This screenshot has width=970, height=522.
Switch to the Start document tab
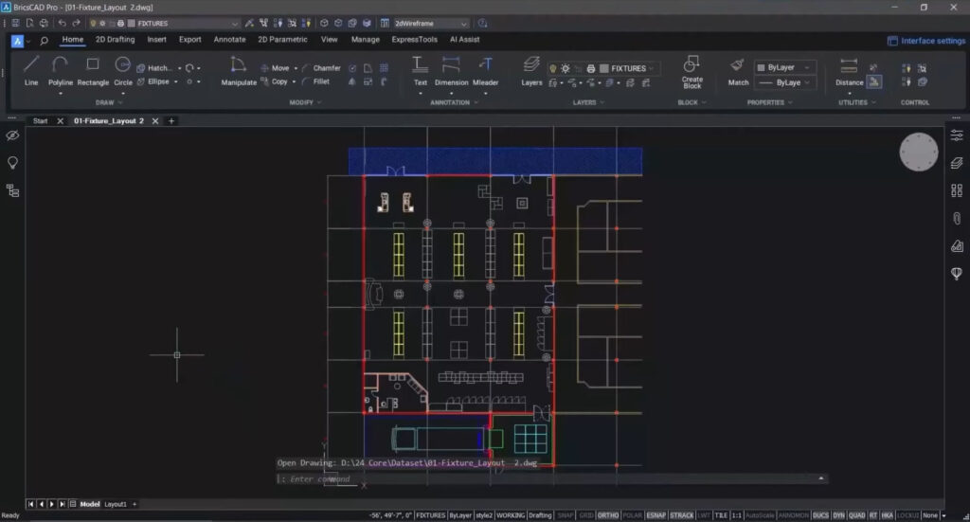pyautogui.click(x=40, y=121)
